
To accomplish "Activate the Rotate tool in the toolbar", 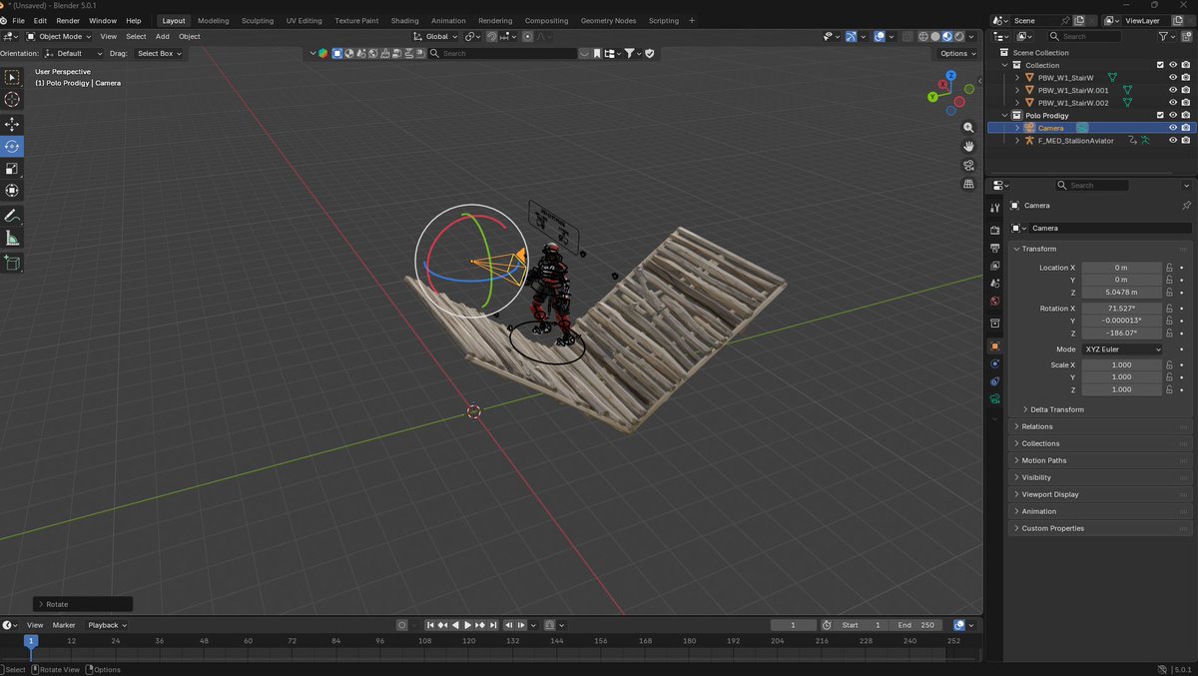I will click(12, 146).
